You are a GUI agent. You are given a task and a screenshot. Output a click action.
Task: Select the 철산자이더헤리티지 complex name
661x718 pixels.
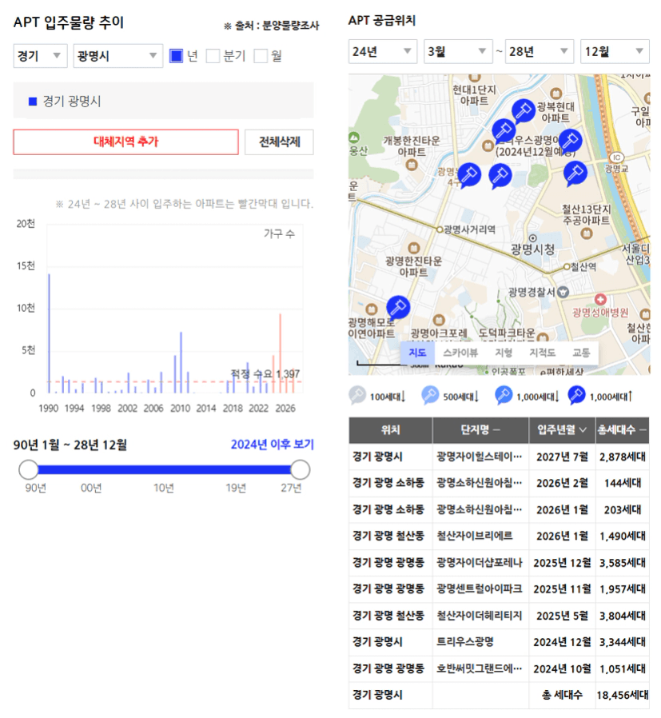480,615
